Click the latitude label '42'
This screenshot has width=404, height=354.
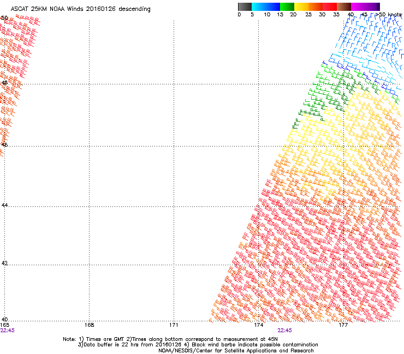[x=4, y=264]
